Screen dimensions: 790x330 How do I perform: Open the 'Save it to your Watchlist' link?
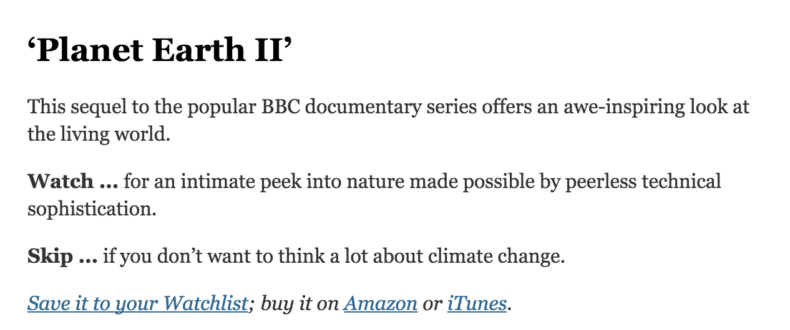(138, 304)
